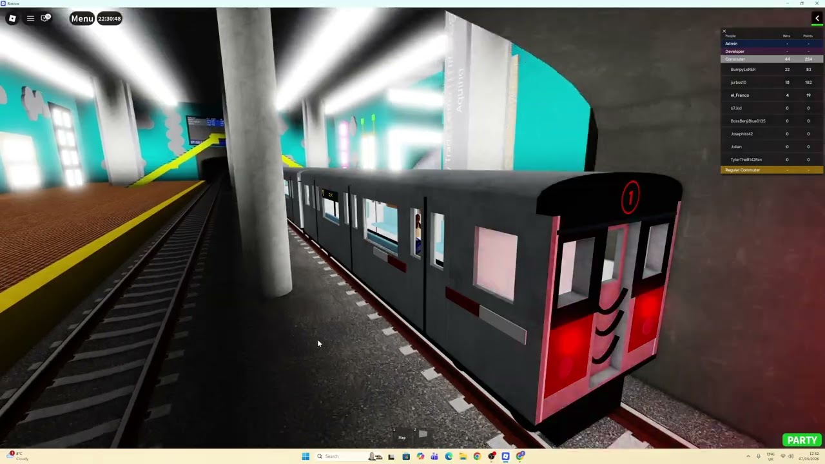
Task: Select player el_Franco in leaderboard
Action: pyautogui.click(x=772, y=95)
